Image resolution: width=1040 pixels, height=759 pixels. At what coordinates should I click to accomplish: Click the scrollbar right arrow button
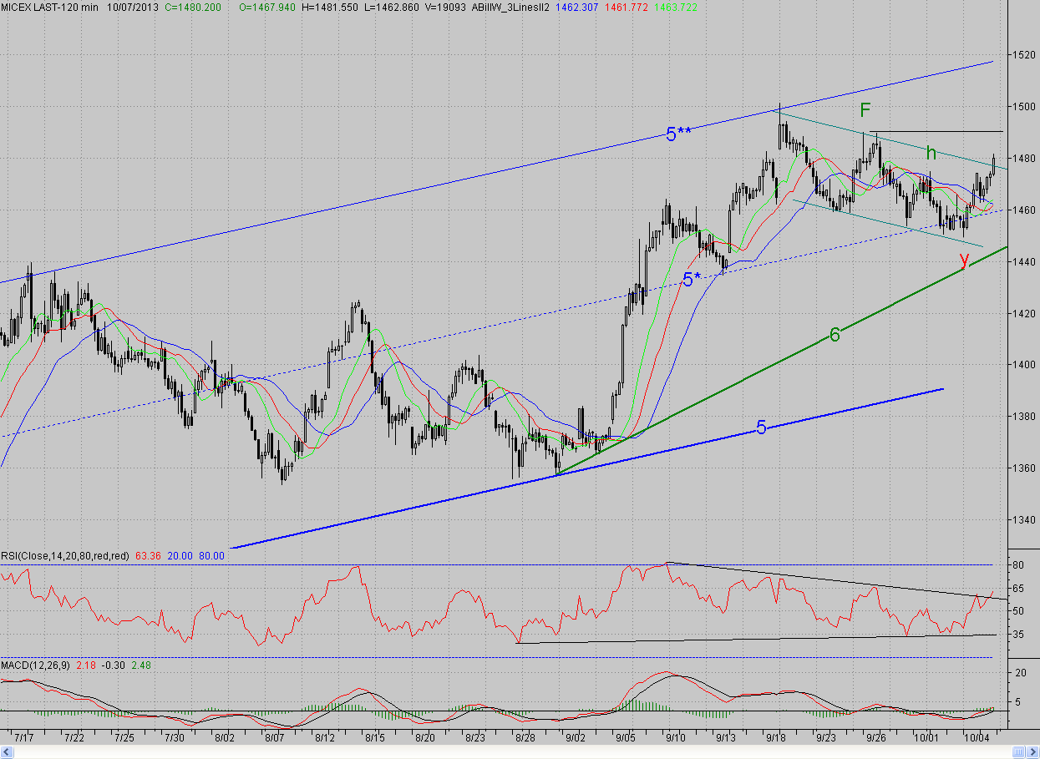point(1032,753)
